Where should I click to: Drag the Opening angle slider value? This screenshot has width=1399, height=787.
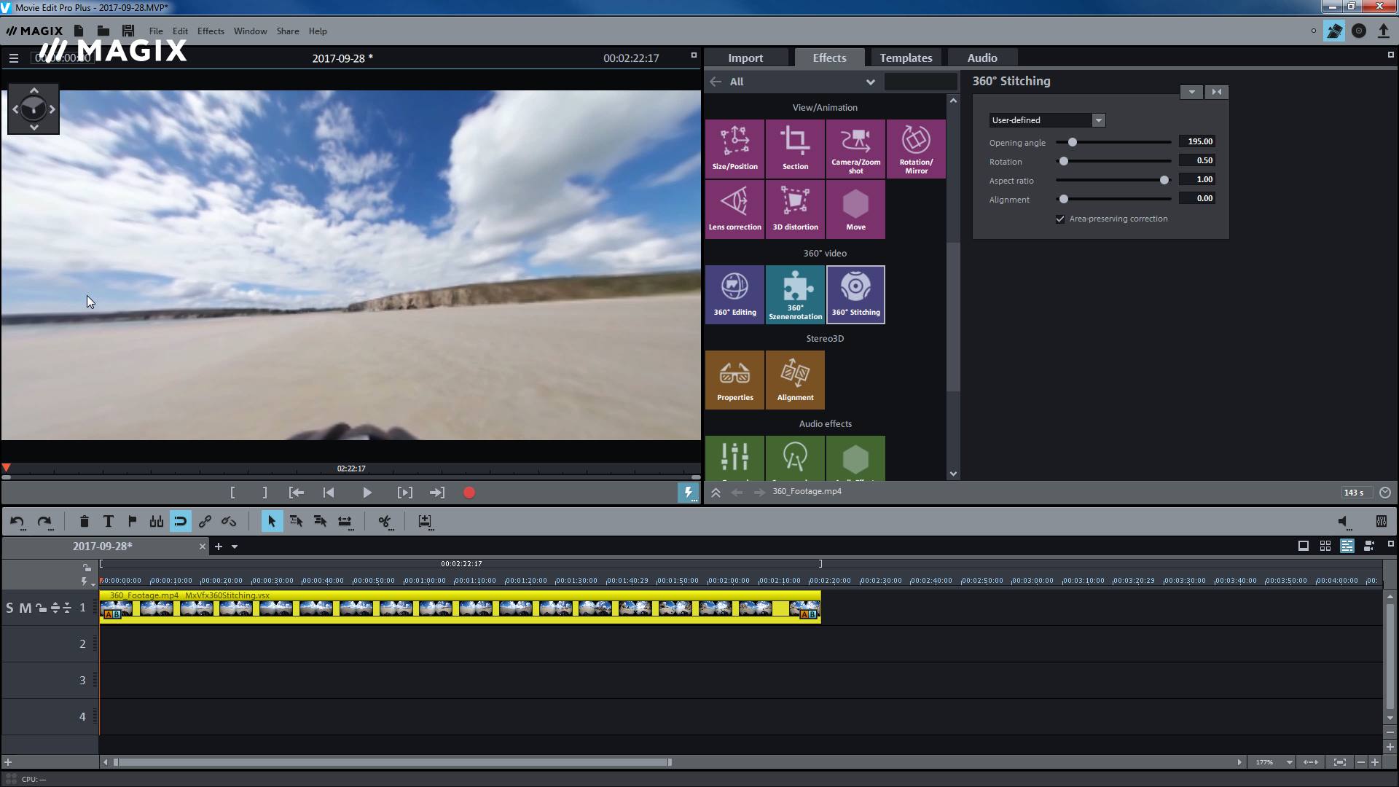tap(1073, 141)
